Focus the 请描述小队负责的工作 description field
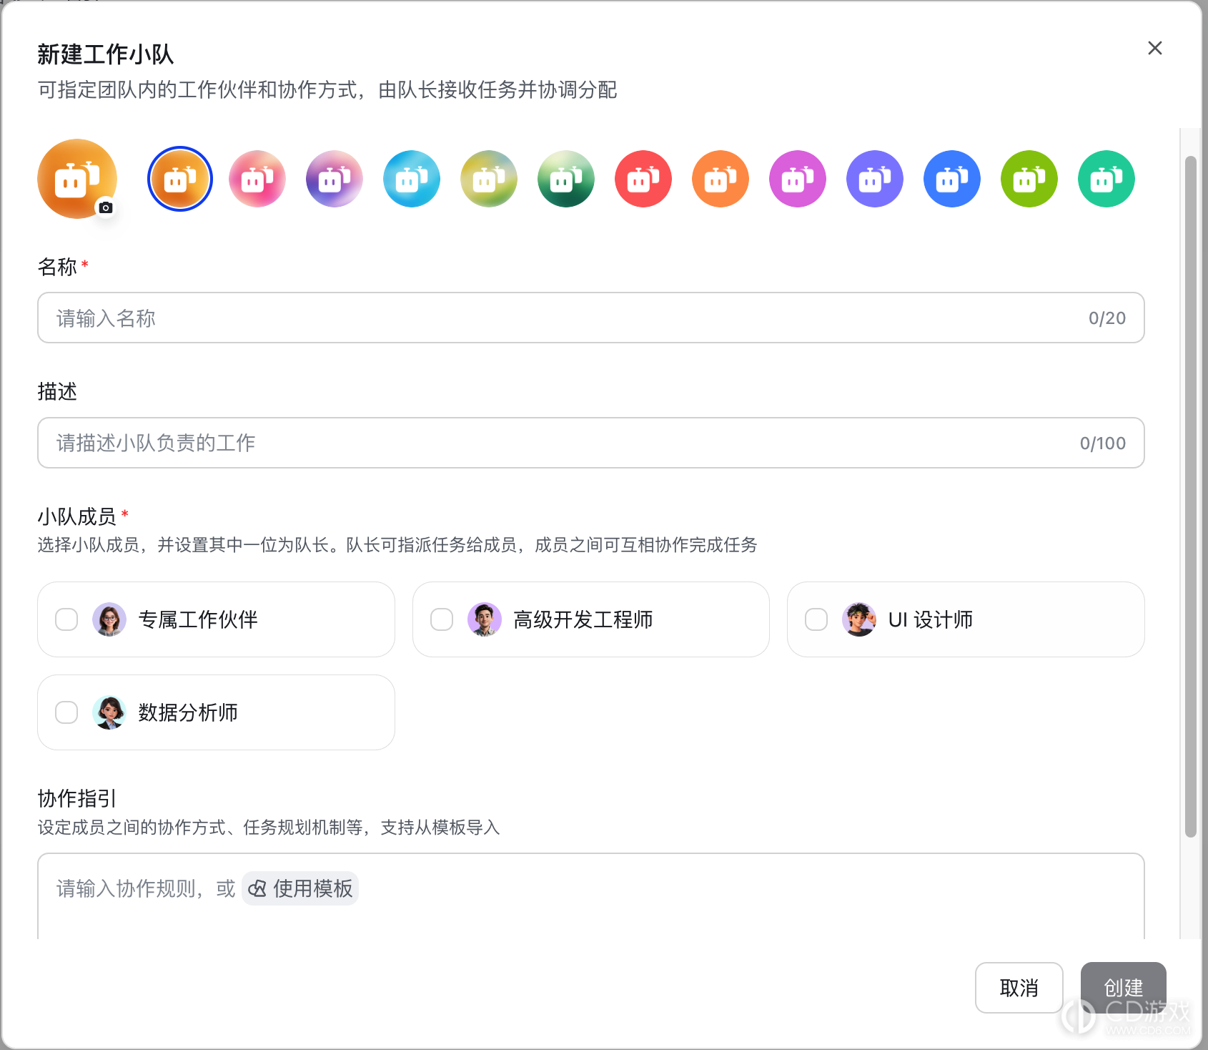The image size is (1208, 1050). coord(591,443)
